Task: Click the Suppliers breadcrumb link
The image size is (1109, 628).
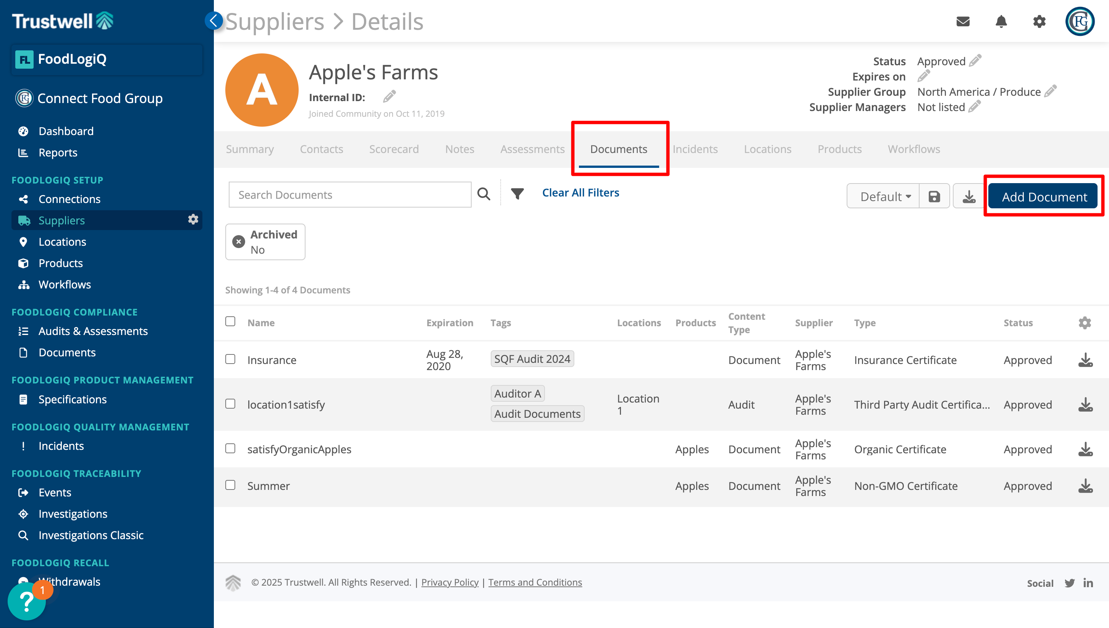Action: (275, 22)
